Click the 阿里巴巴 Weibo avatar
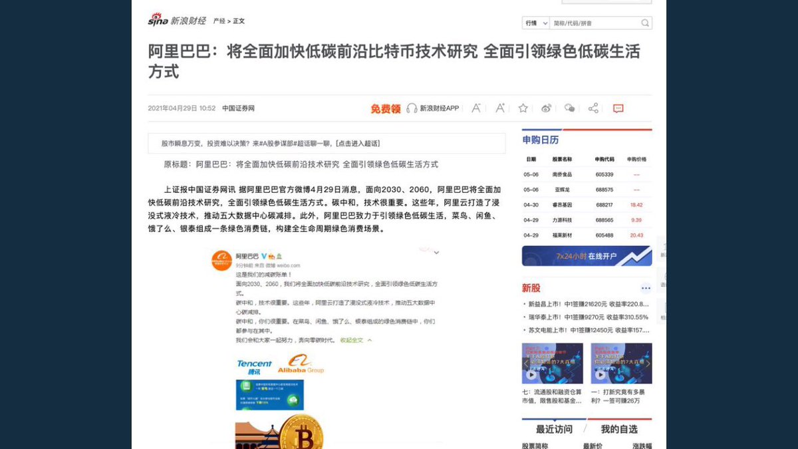This screenshot has width=798, height=449. pyautogui.click(x=221, y=261)
